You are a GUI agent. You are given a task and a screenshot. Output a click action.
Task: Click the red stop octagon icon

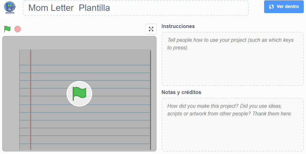(18, 29)
